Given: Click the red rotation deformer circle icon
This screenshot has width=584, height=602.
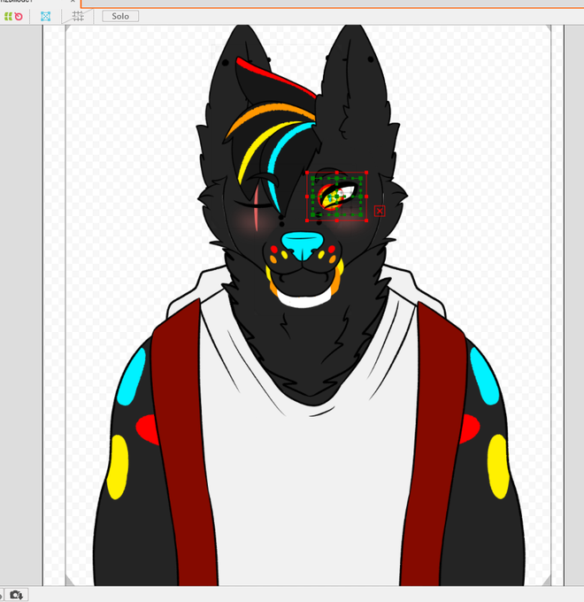Looking at the screenshot, I should 19,17.
